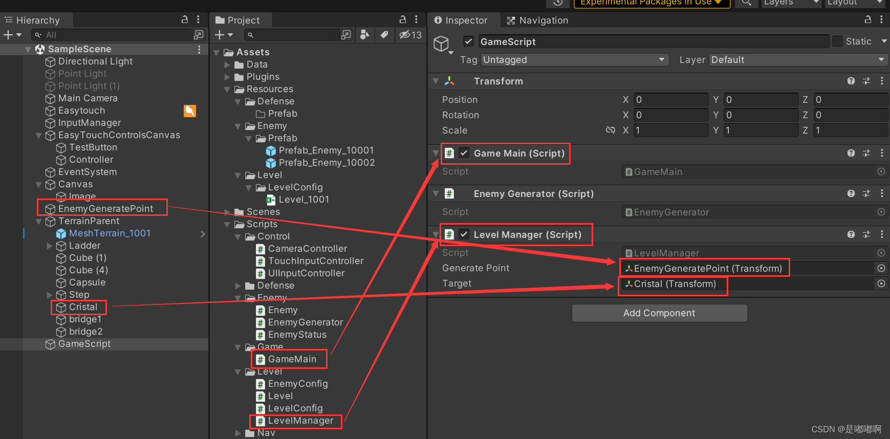Screen dimensions: 890x439
Task: Open the Project create plus dropdown
Action: coord(224,35)
